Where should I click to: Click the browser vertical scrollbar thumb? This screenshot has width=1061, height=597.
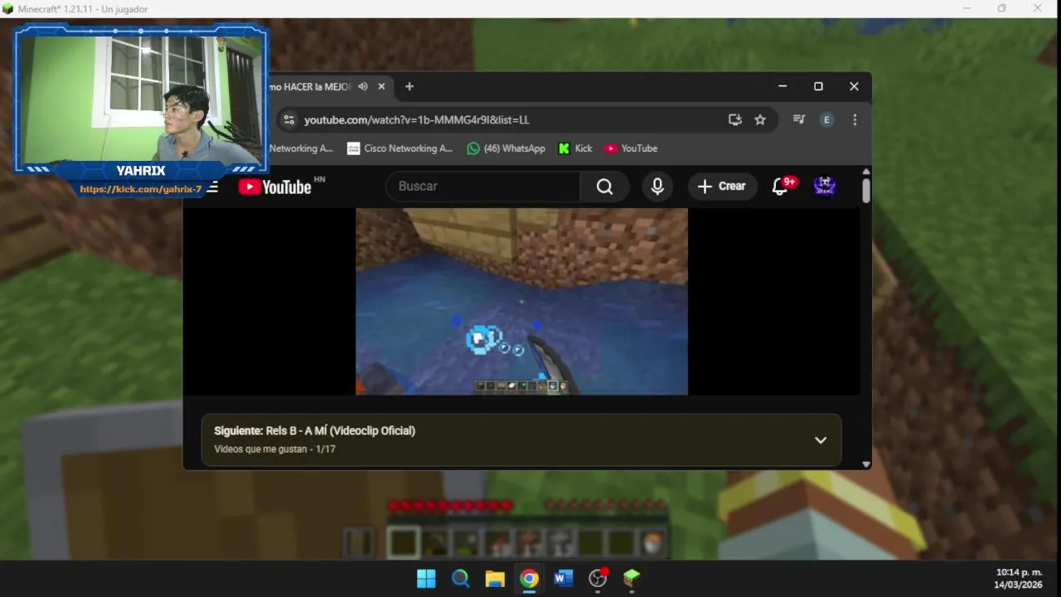pos(866,190)
